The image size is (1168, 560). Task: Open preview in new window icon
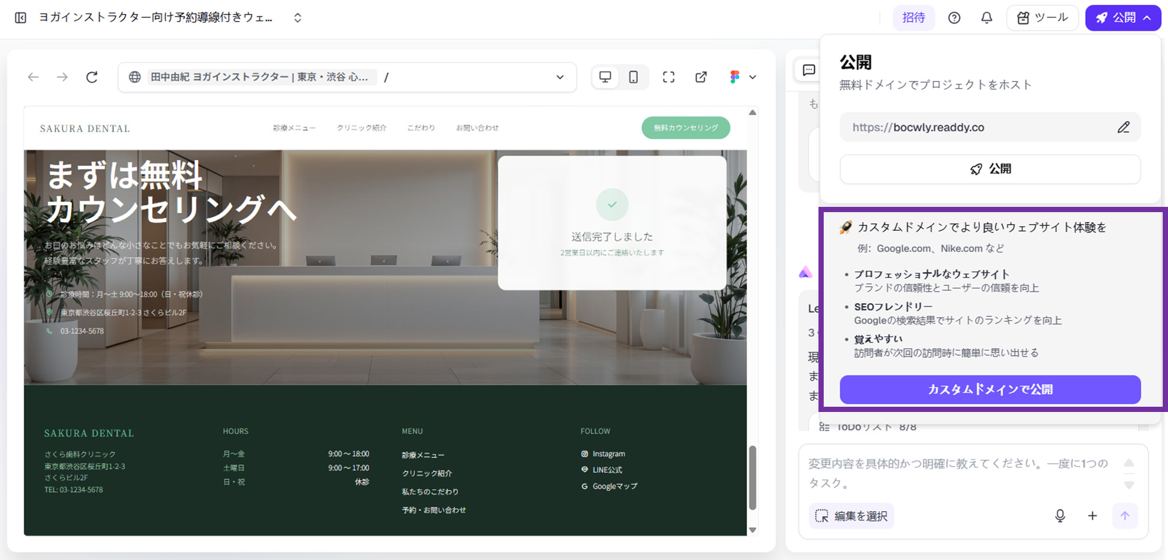click(x=701, y=77)
